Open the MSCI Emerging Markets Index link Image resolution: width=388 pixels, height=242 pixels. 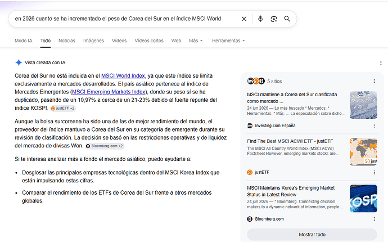click(x=109, y=92)
